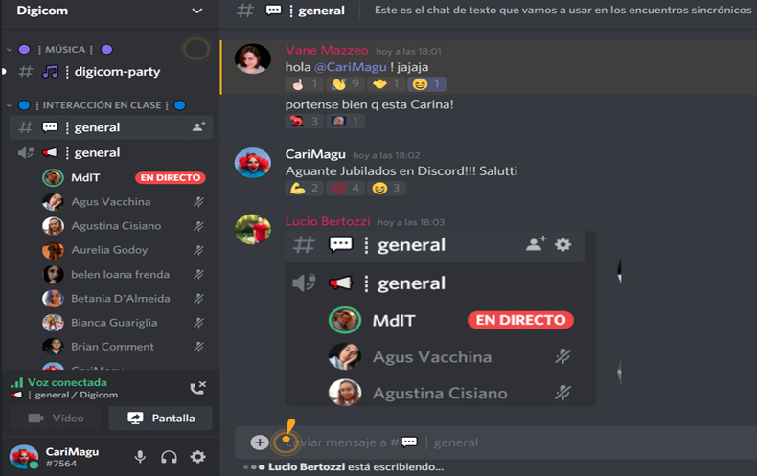This screenshot has height=476, width=757.
Task: Mute microphone in the user panel
Action: pyautogui.click(x=140, y=457)
